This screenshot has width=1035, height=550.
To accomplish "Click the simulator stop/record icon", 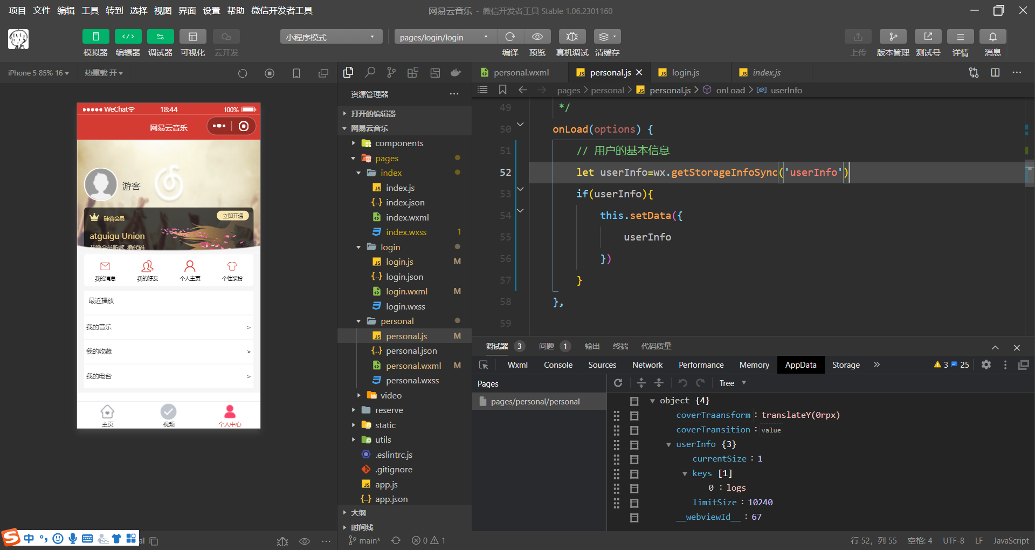I will point(270,73).
